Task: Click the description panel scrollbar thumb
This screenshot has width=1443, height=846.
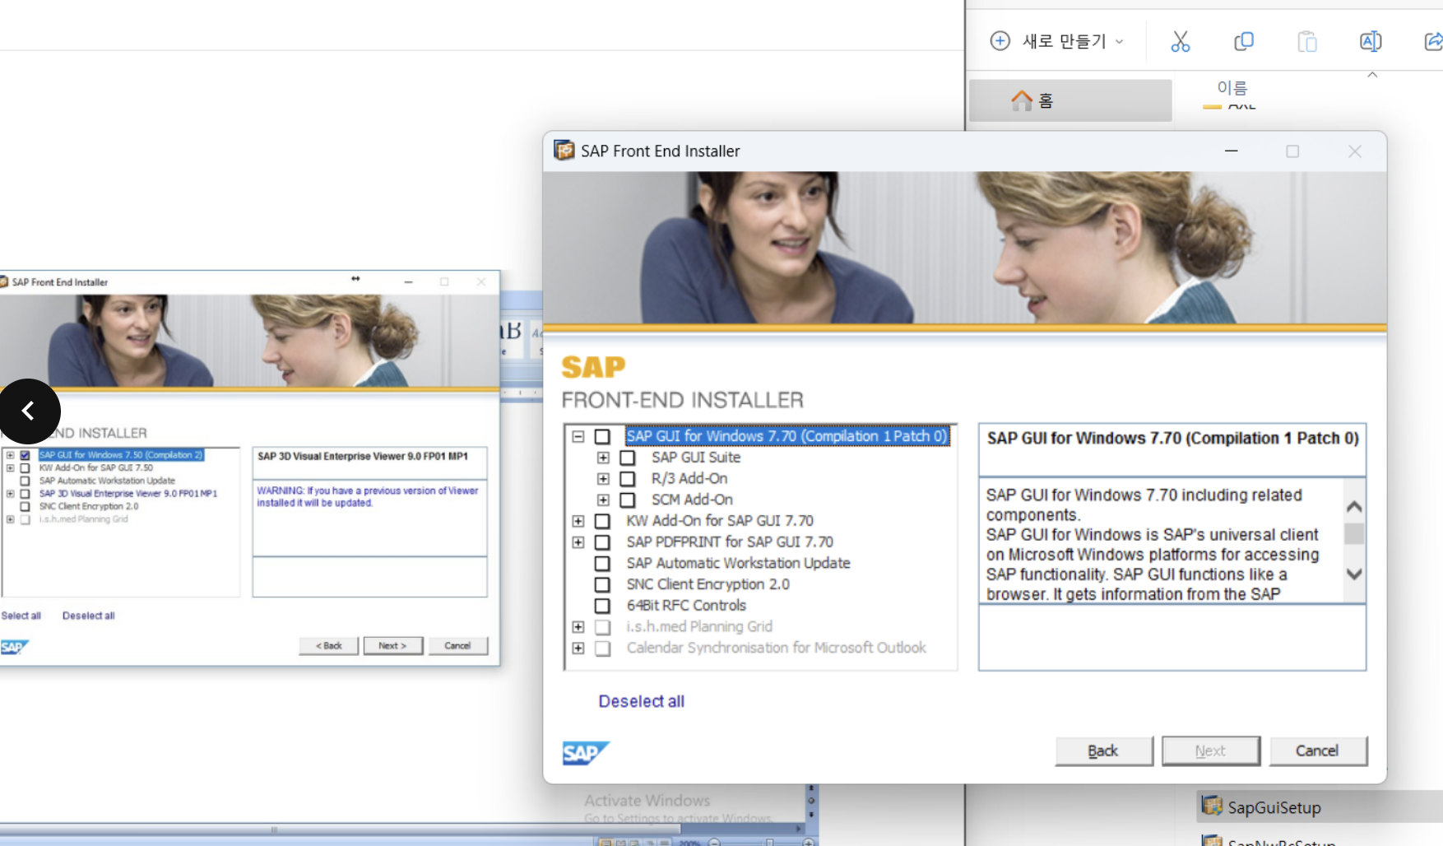Action: pos(1354,534)
